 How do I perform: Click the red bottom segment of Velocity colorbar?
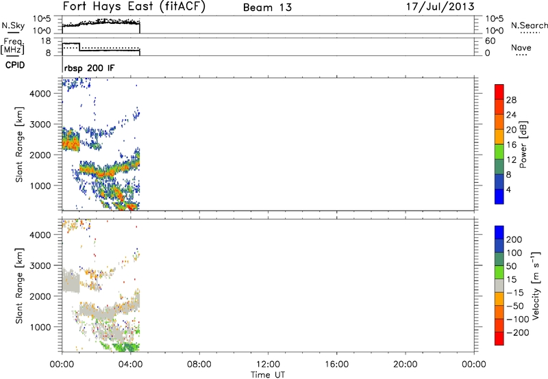click(x=499, y=339)
